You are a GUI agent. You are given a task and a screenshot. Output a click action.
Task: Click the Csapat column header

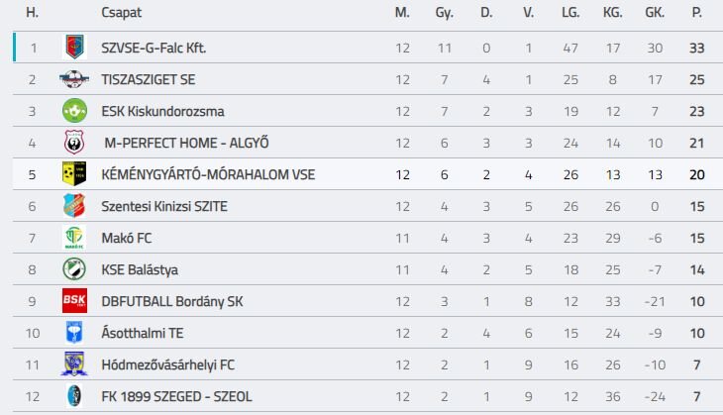tap(121, 13)
